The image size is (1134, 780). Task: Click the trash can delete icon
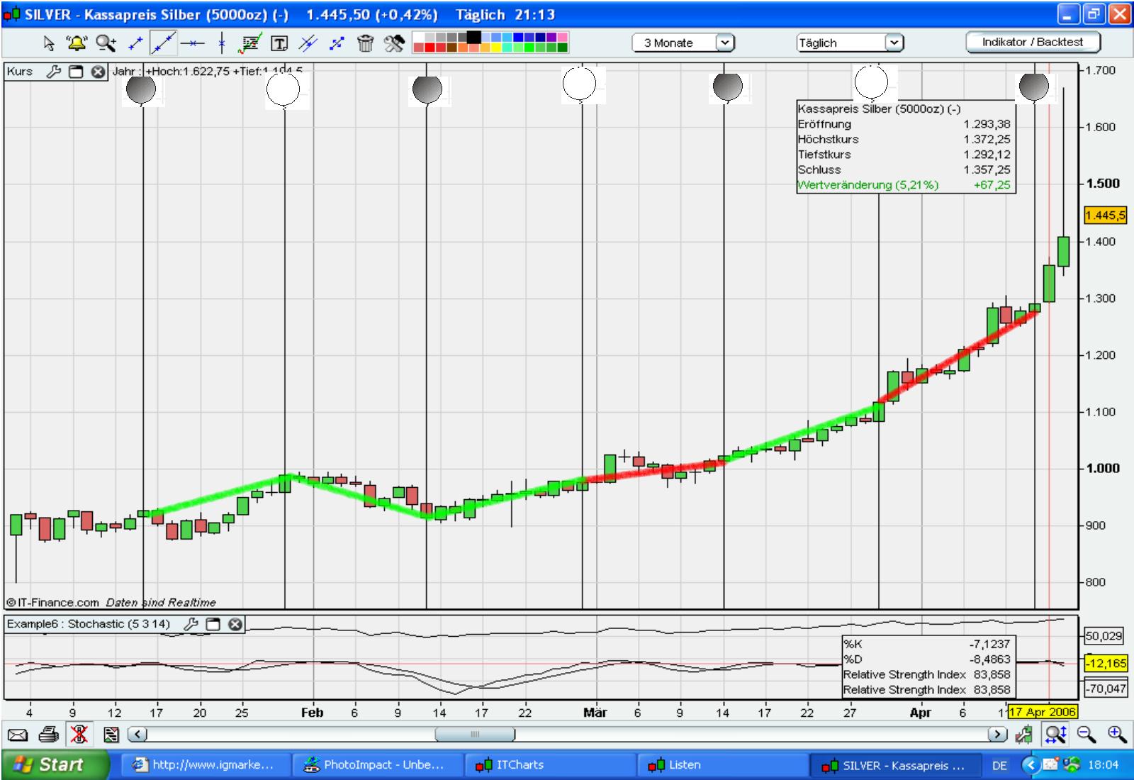[365, 43]
